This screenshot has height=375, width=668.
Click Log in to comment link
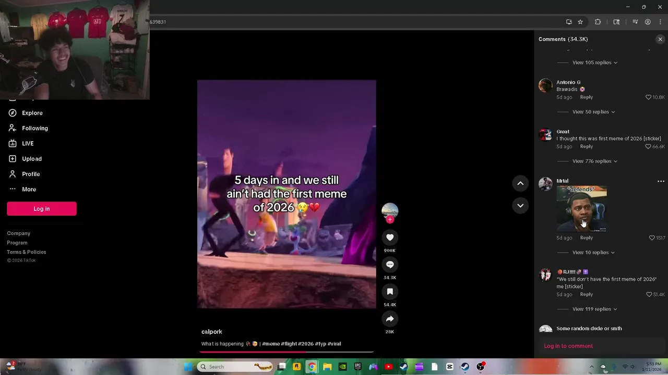click(x=568, y=346)
